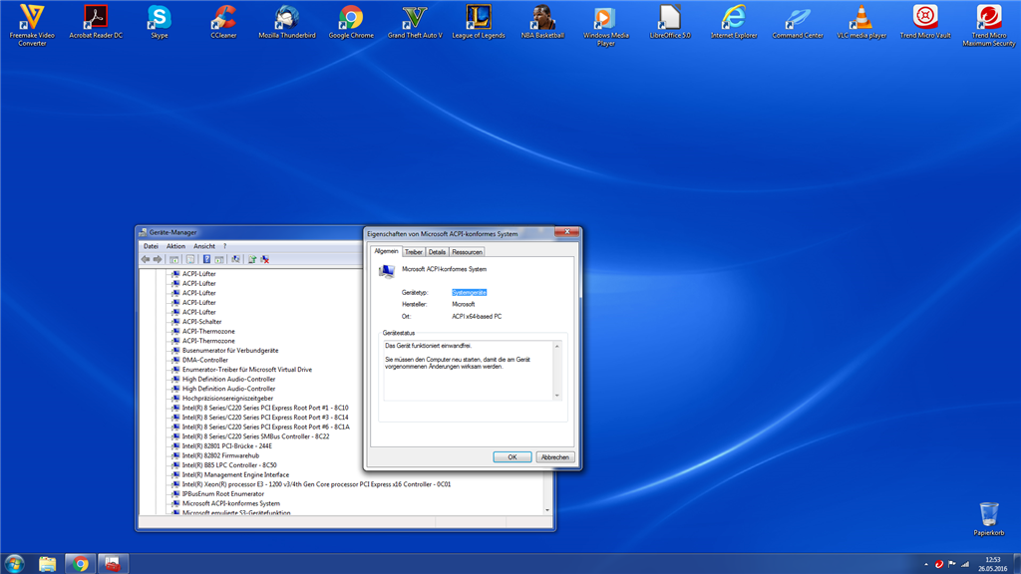Close the Eigenschaften dialog with red X
The height and width of the screenshot is (574, 1021).
click(566, 231)
